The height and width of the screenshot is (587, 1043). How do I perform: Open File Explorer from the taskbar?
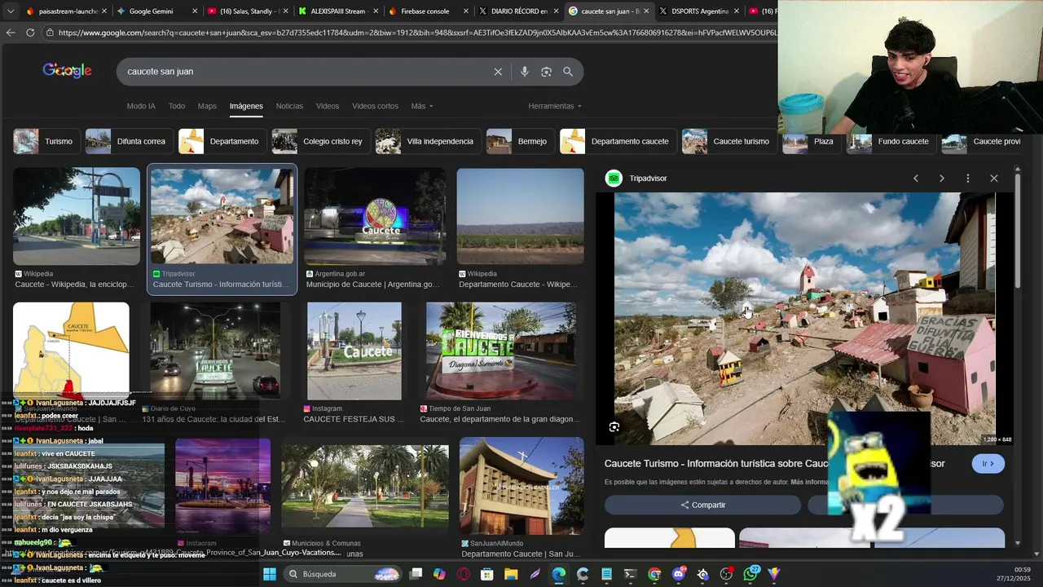pyautogui.click(x=511, y=574)
